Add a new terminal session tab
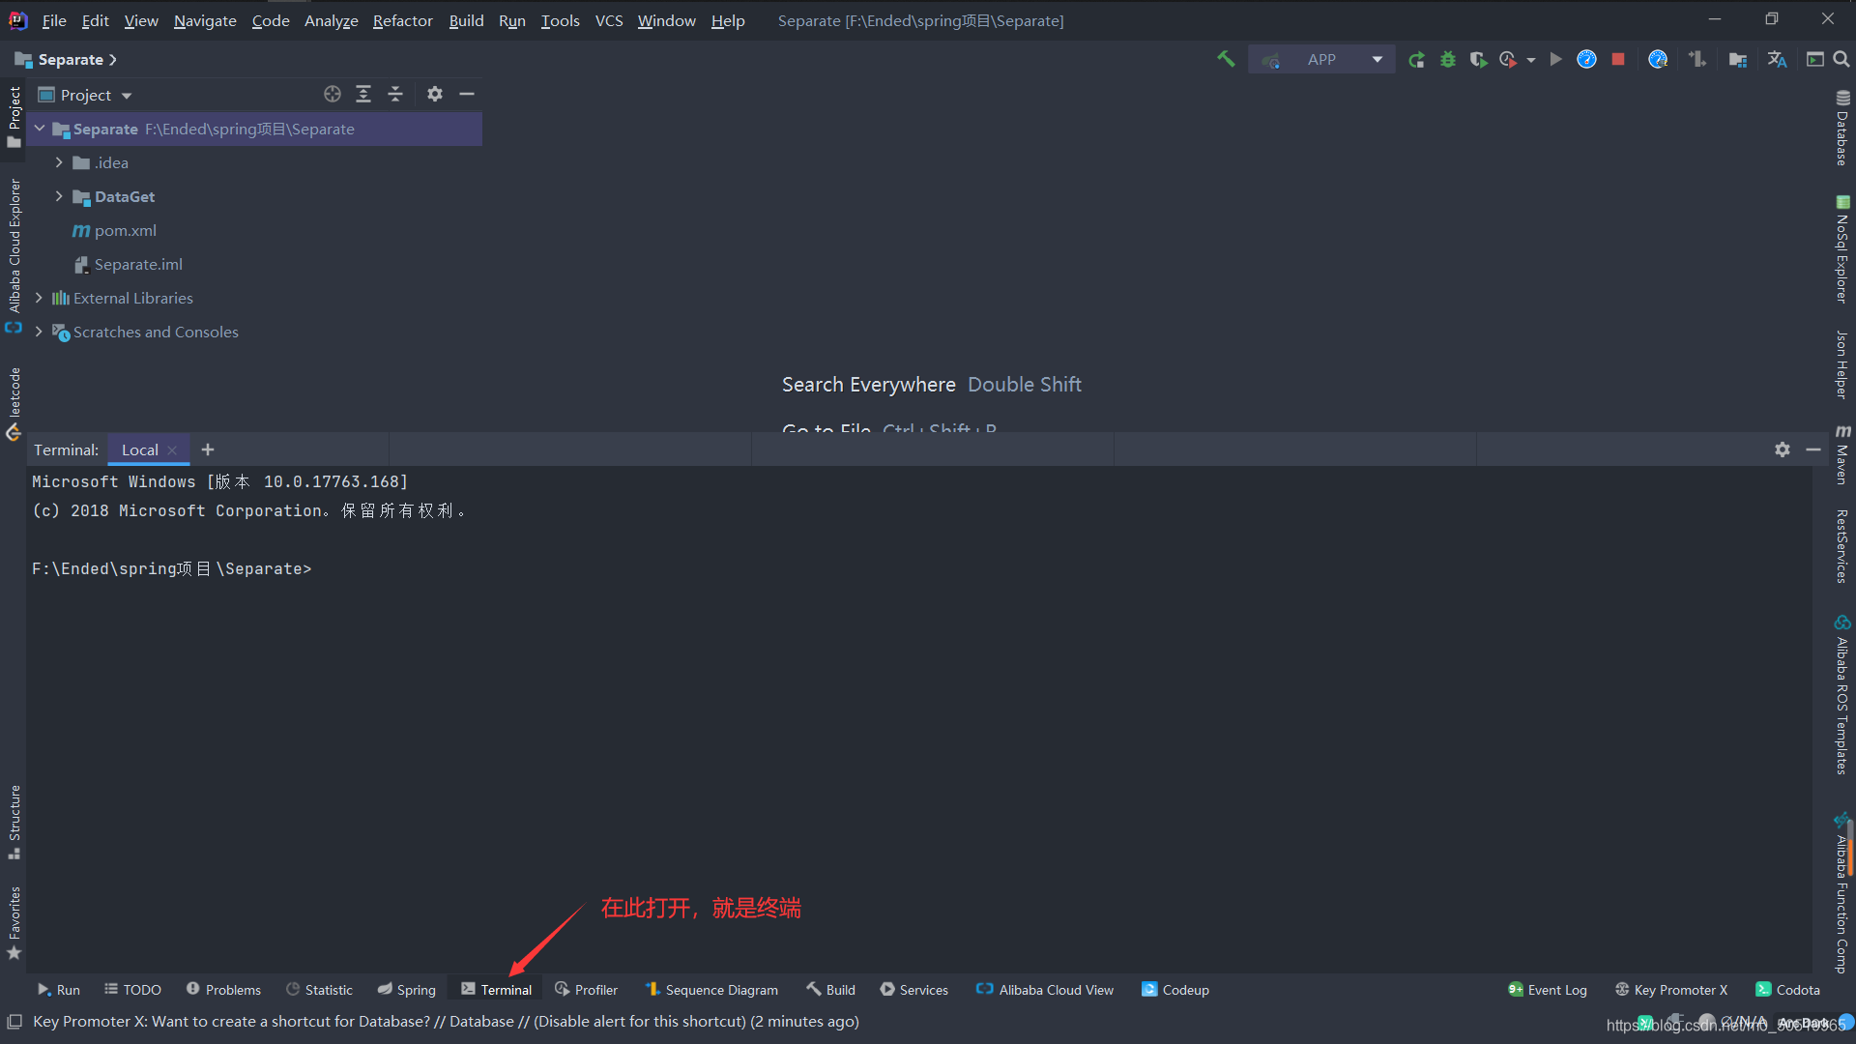Image resolution: width=1856 pixels, height=1044 pixels. coord(208,449)
